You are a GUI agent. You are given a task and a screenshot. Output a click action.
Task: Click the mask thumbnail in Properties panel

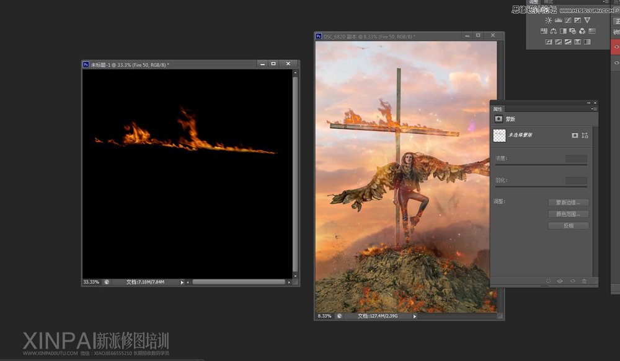click(499, 136)
